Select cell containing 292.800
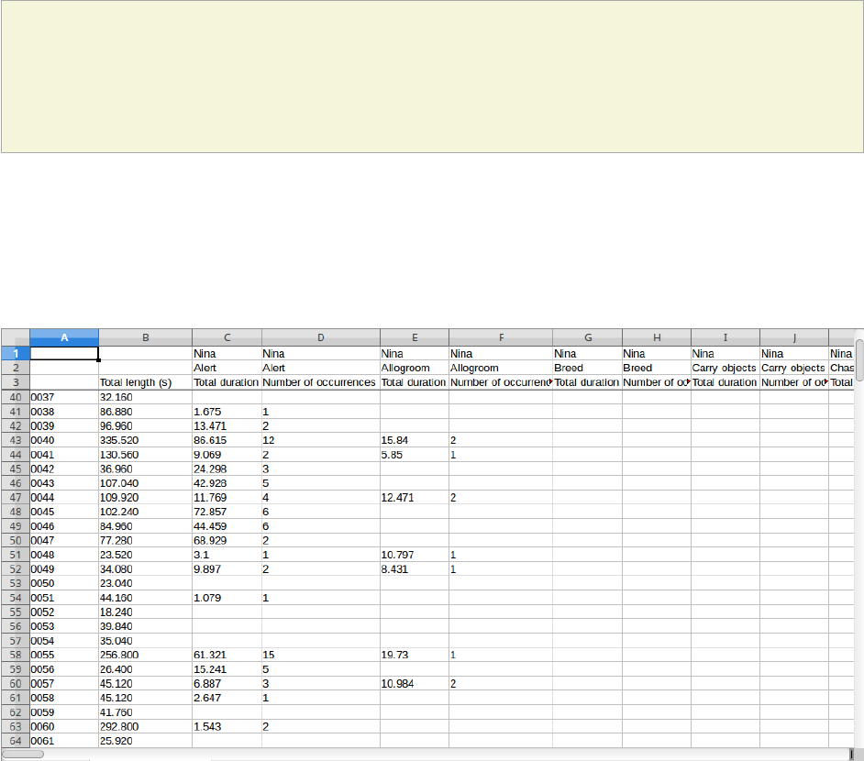Image resolution: width=864 pixels, height=761 pixels. point(146,726)
